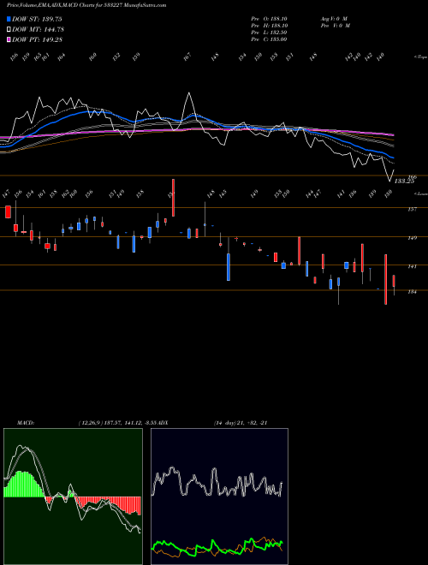Click the tall red candle crossing the 157 line
Screen dimensions: 428x565
pos(173,198)
